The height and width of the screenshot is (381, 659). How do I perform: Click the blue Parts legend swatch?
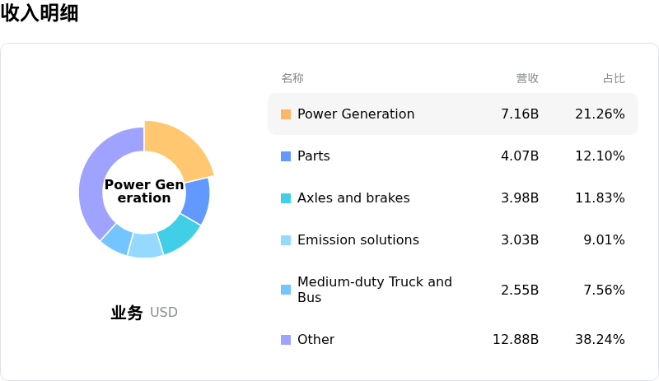pos(286,156)
